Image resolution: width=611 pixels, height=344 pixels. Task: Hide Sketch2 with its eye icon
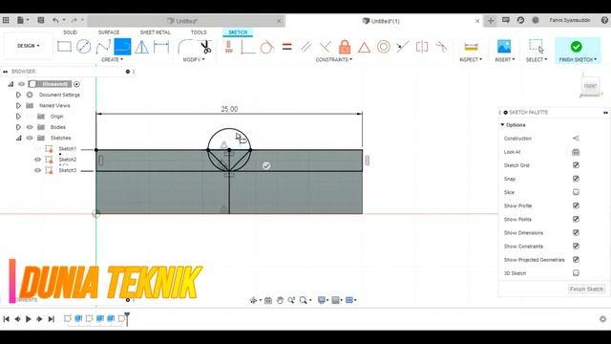click(x=37, y=160)
